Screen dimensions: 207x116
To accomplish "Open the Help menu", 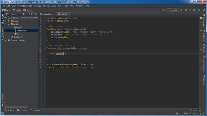I will (87, 6).
